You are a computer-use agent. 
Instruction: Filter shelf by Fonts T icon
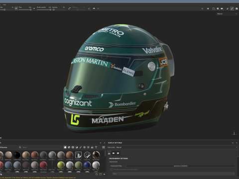pos(96,147)
